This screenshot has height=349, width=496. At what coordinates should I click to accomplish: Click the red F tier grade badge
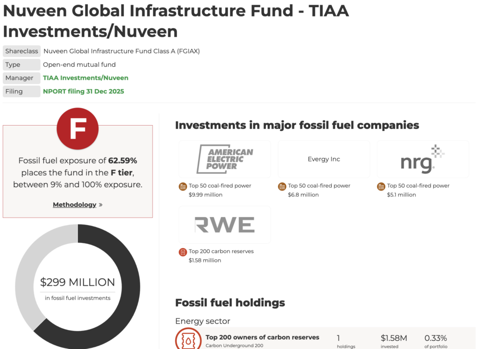(x=77, y=128)
